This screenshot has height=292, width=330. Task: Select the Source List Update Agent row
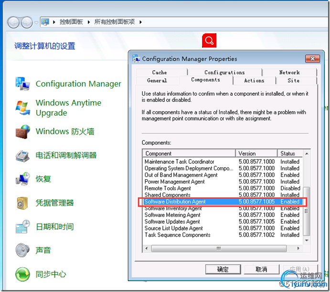pos(223,228)
